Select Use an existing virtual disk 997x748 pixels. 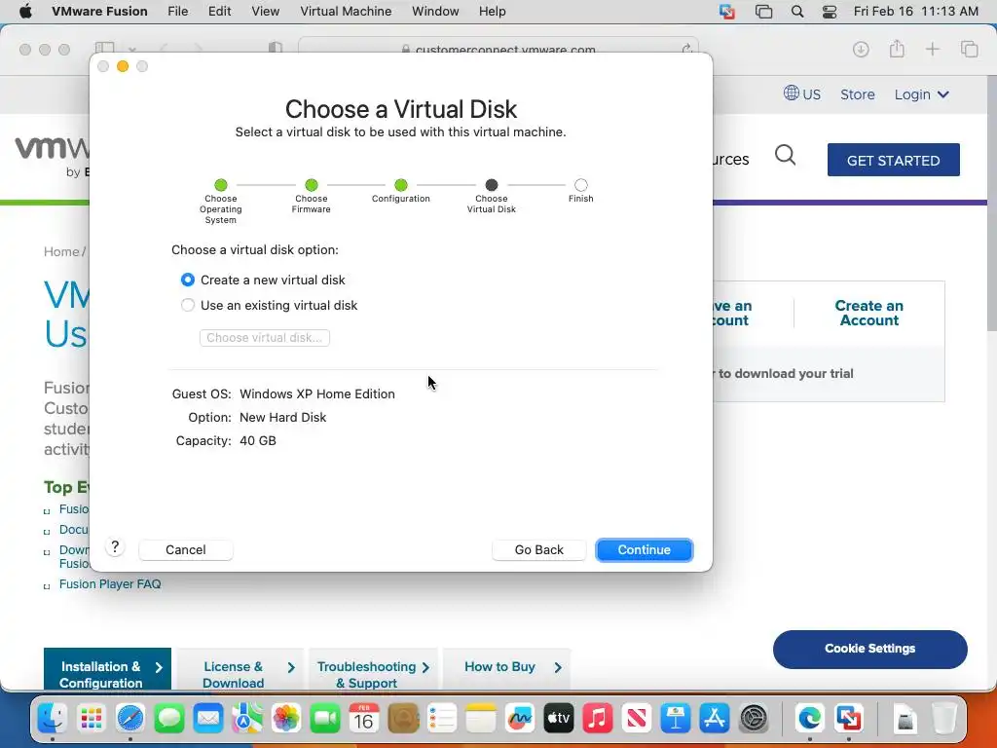coord(188,305)
